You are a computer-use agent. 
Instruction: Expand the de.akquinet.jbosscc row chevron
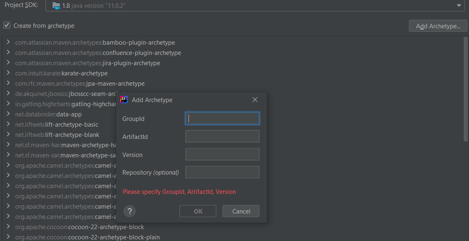pos(8,93)
